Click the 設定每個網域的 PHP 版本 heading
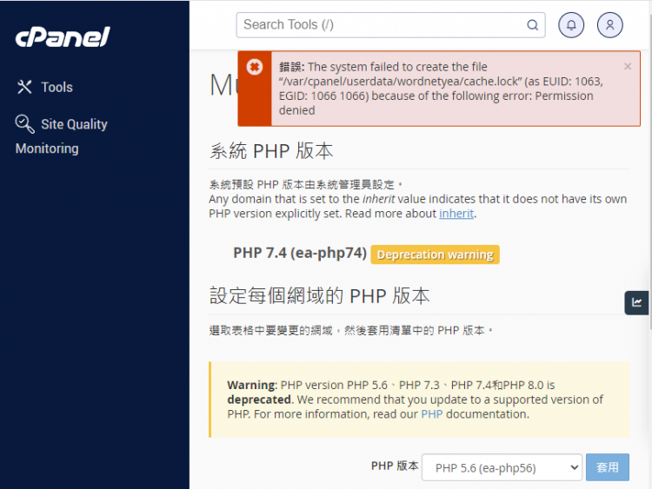This screenshot has height=489, width=652. pos(319,296)
